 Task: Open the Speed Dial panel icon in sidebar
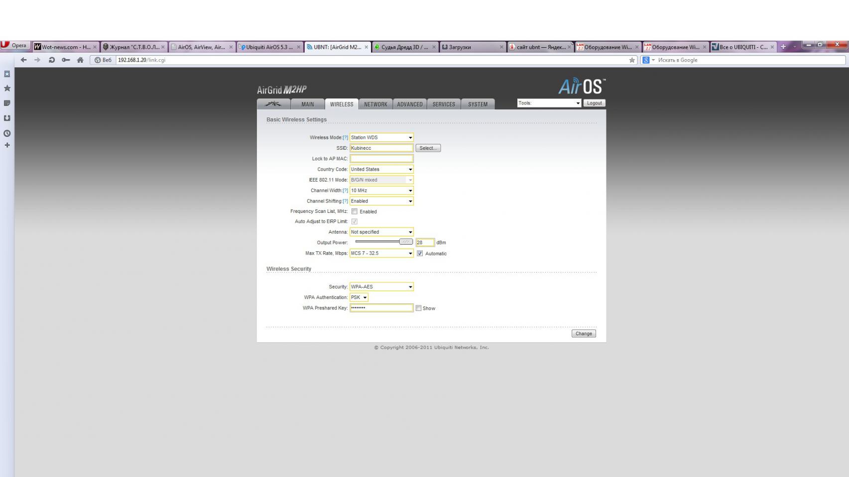tap(7, 74)
